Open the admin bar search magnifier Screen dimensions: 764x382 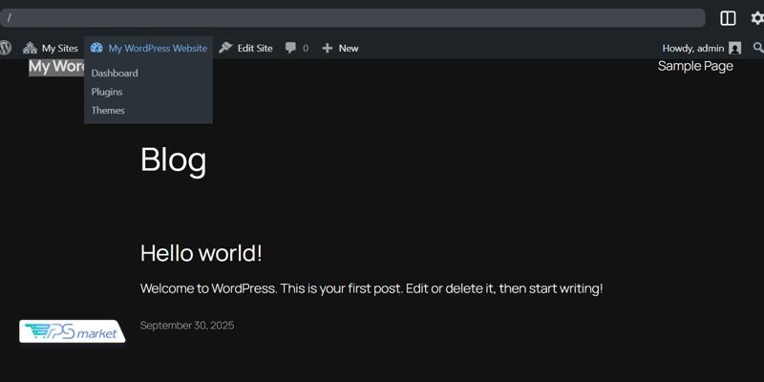click(758, 48)
